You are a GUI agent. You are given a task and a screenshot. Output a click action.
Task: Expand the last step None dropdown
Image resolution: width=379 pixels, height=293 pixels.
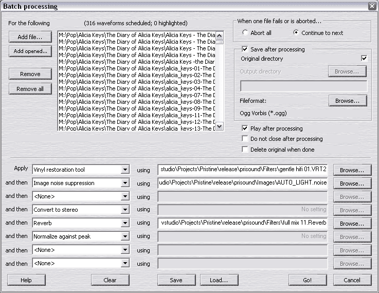click(125, 263)
